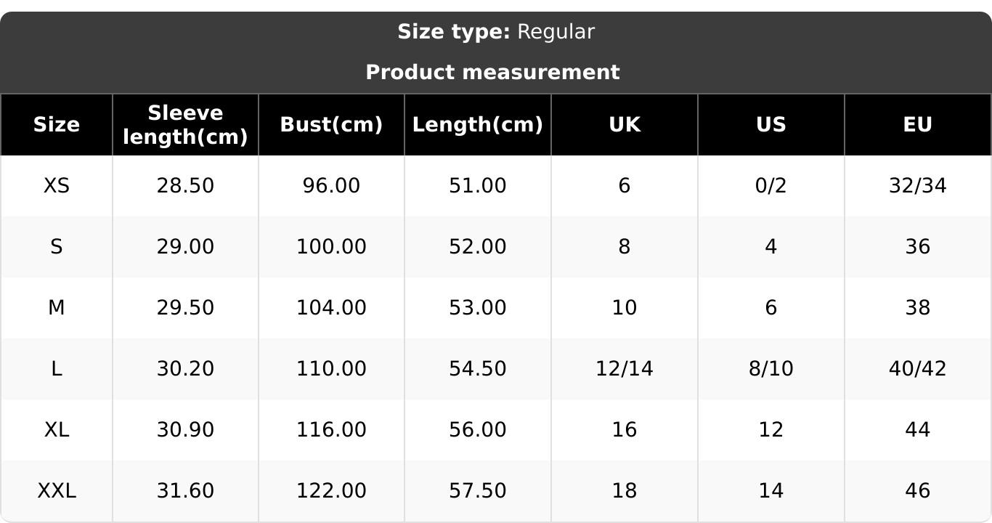
Task: Click the 0/2 US size cell
Action: point(771,186)
